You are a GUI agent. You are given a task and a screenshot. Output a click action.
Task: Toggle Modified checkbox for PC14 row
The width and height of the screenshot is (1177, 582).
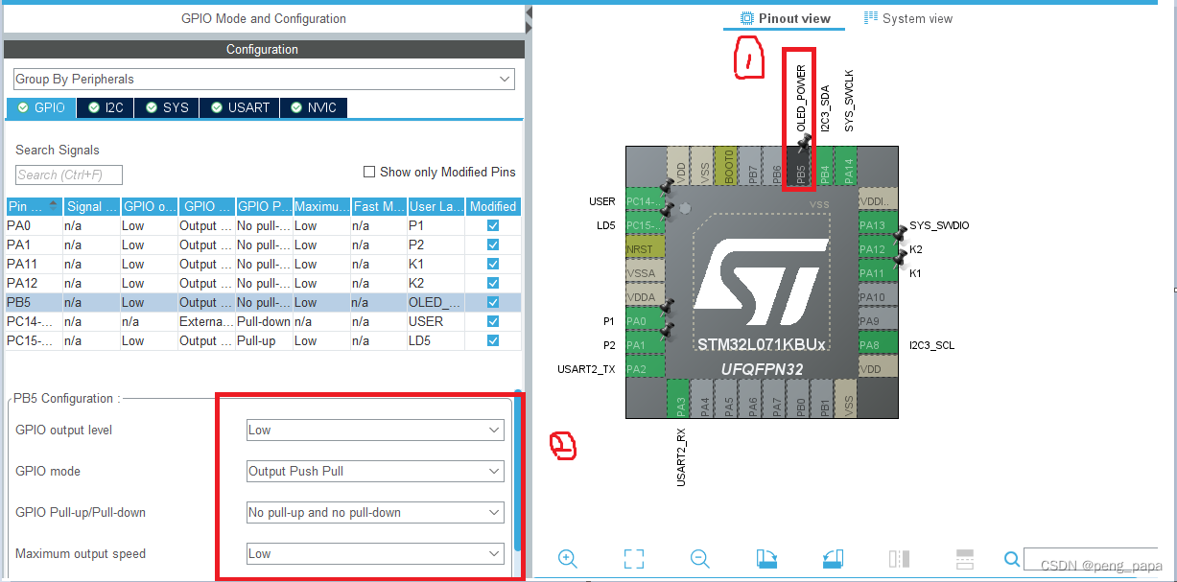pos(493,321)
